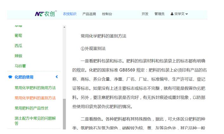Click the 农创 logo in the header
Viewport: 224px width, 134px height.
[45, 14]
